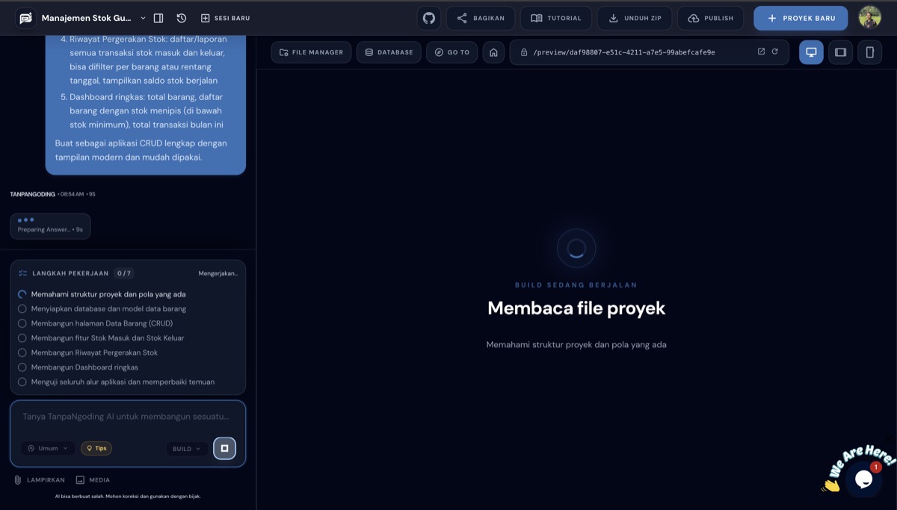Go to preview home icon
Viewport: 897px width, 510px height.
click(493, 52)
